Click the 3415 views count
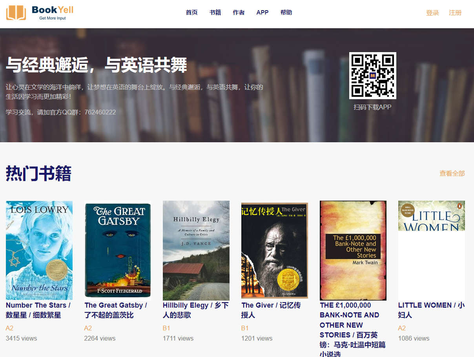Screen dimensions: 474x357 tap(22, 338)
